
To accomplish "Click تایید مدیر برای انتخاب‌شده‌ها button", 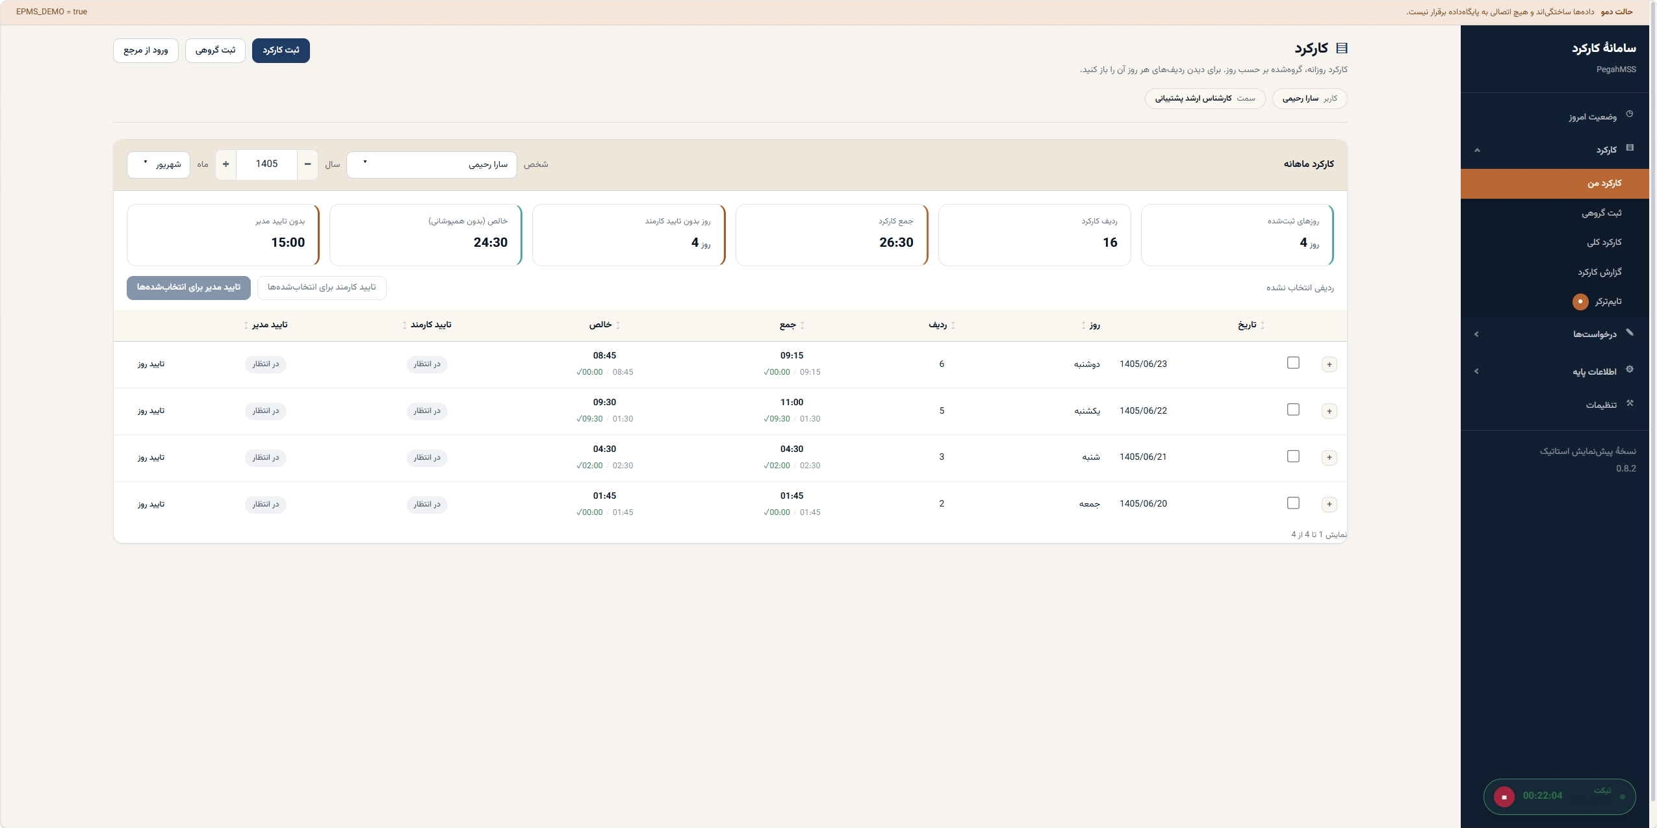I will click(x=188, y=287).
